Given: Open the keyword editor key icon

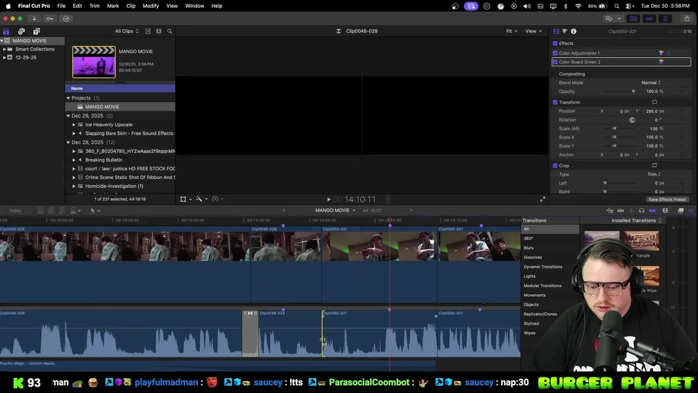Looking at the screenshot, I should (x=50, y=19).
